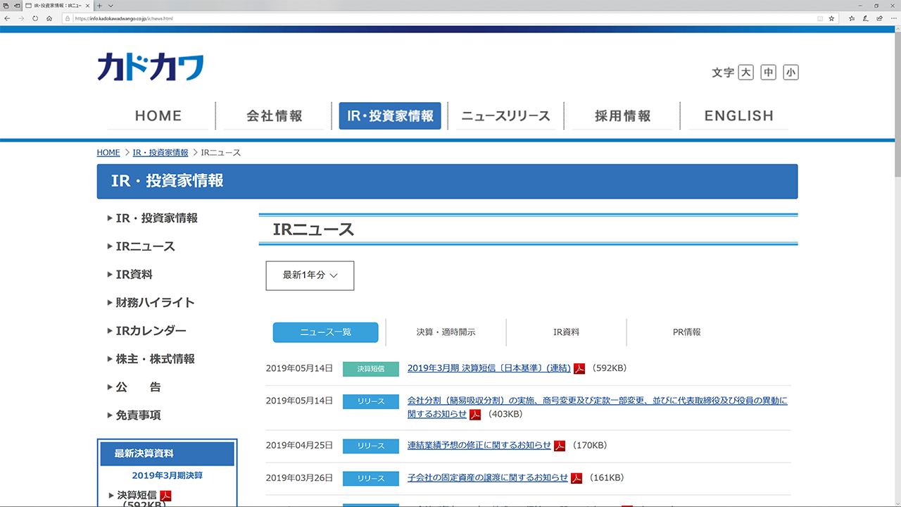Viewport: 901px width, 507px height.
Task: Open the Favorites hub icon
Action: (852, 18)
